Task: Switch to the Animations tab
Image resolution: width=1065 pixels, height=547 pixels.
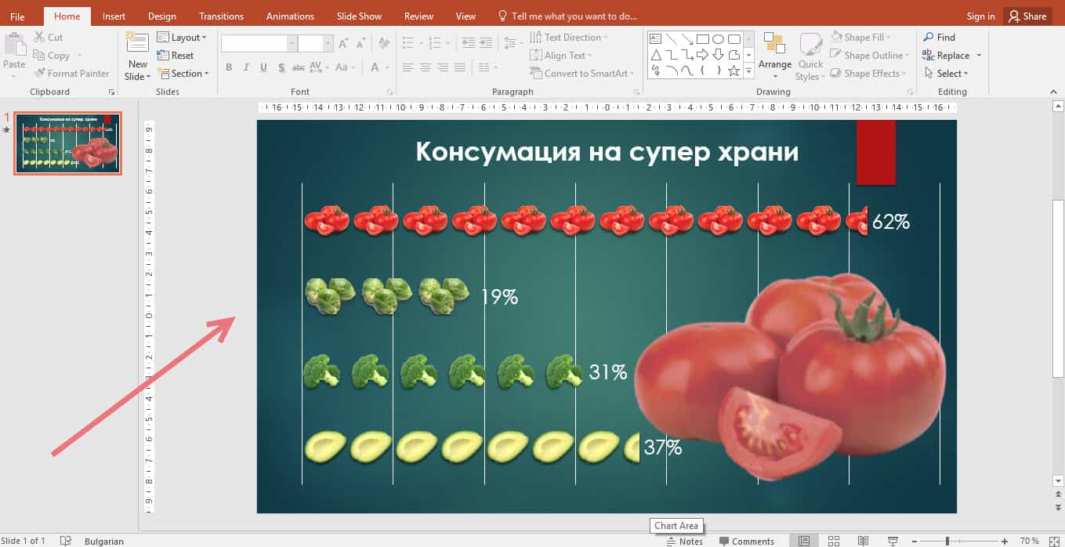Action: [288, 16]
